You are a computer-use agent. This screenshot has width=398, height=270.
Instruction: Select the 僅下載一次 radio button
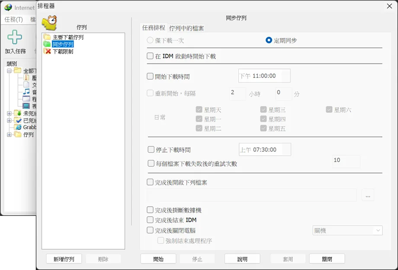[x=150, y=40]
